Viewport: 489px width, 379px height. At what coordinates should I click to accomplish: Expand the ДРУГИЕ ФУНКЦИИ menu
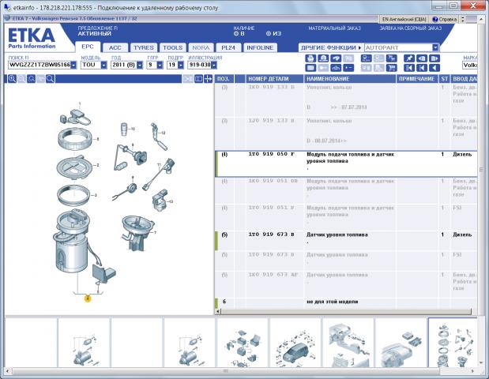(330, 47)
